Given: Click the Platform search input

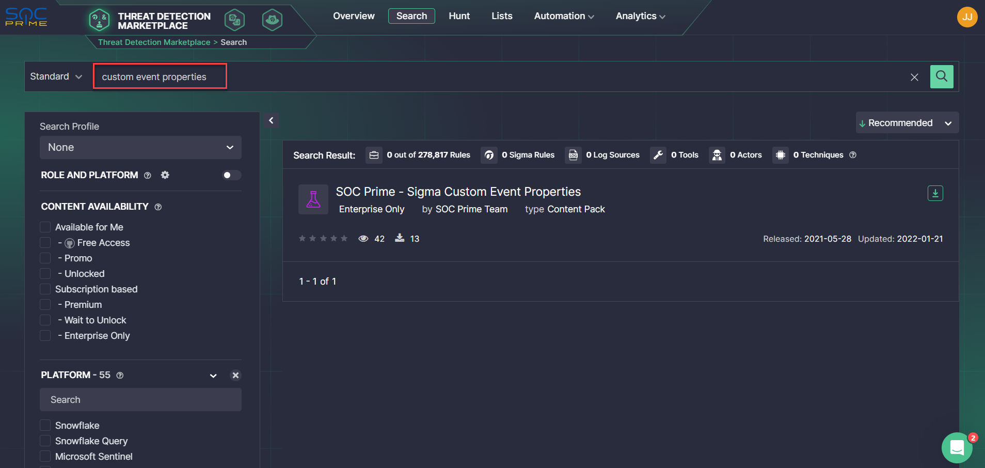Looking at the screenshot, I should coord(140,400).
